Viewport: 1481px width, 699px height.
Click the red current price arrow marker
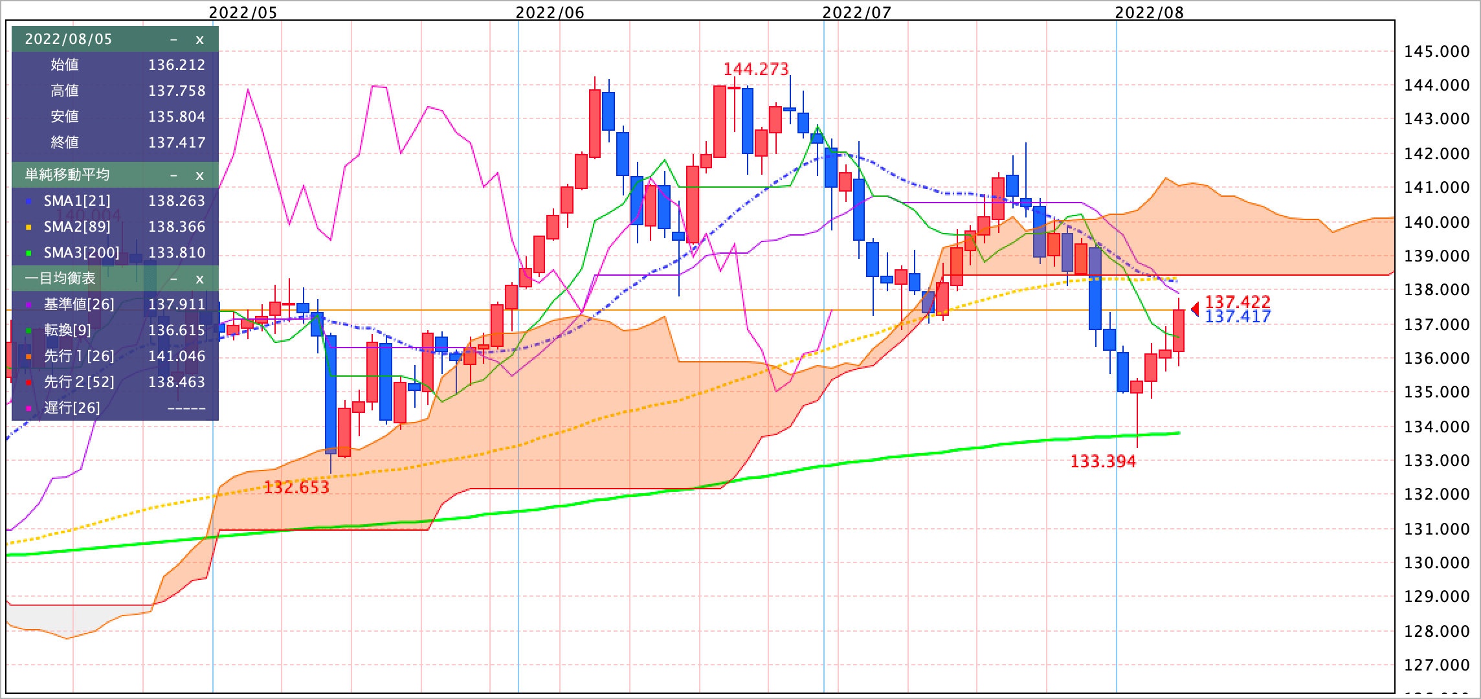(1195, 310)
